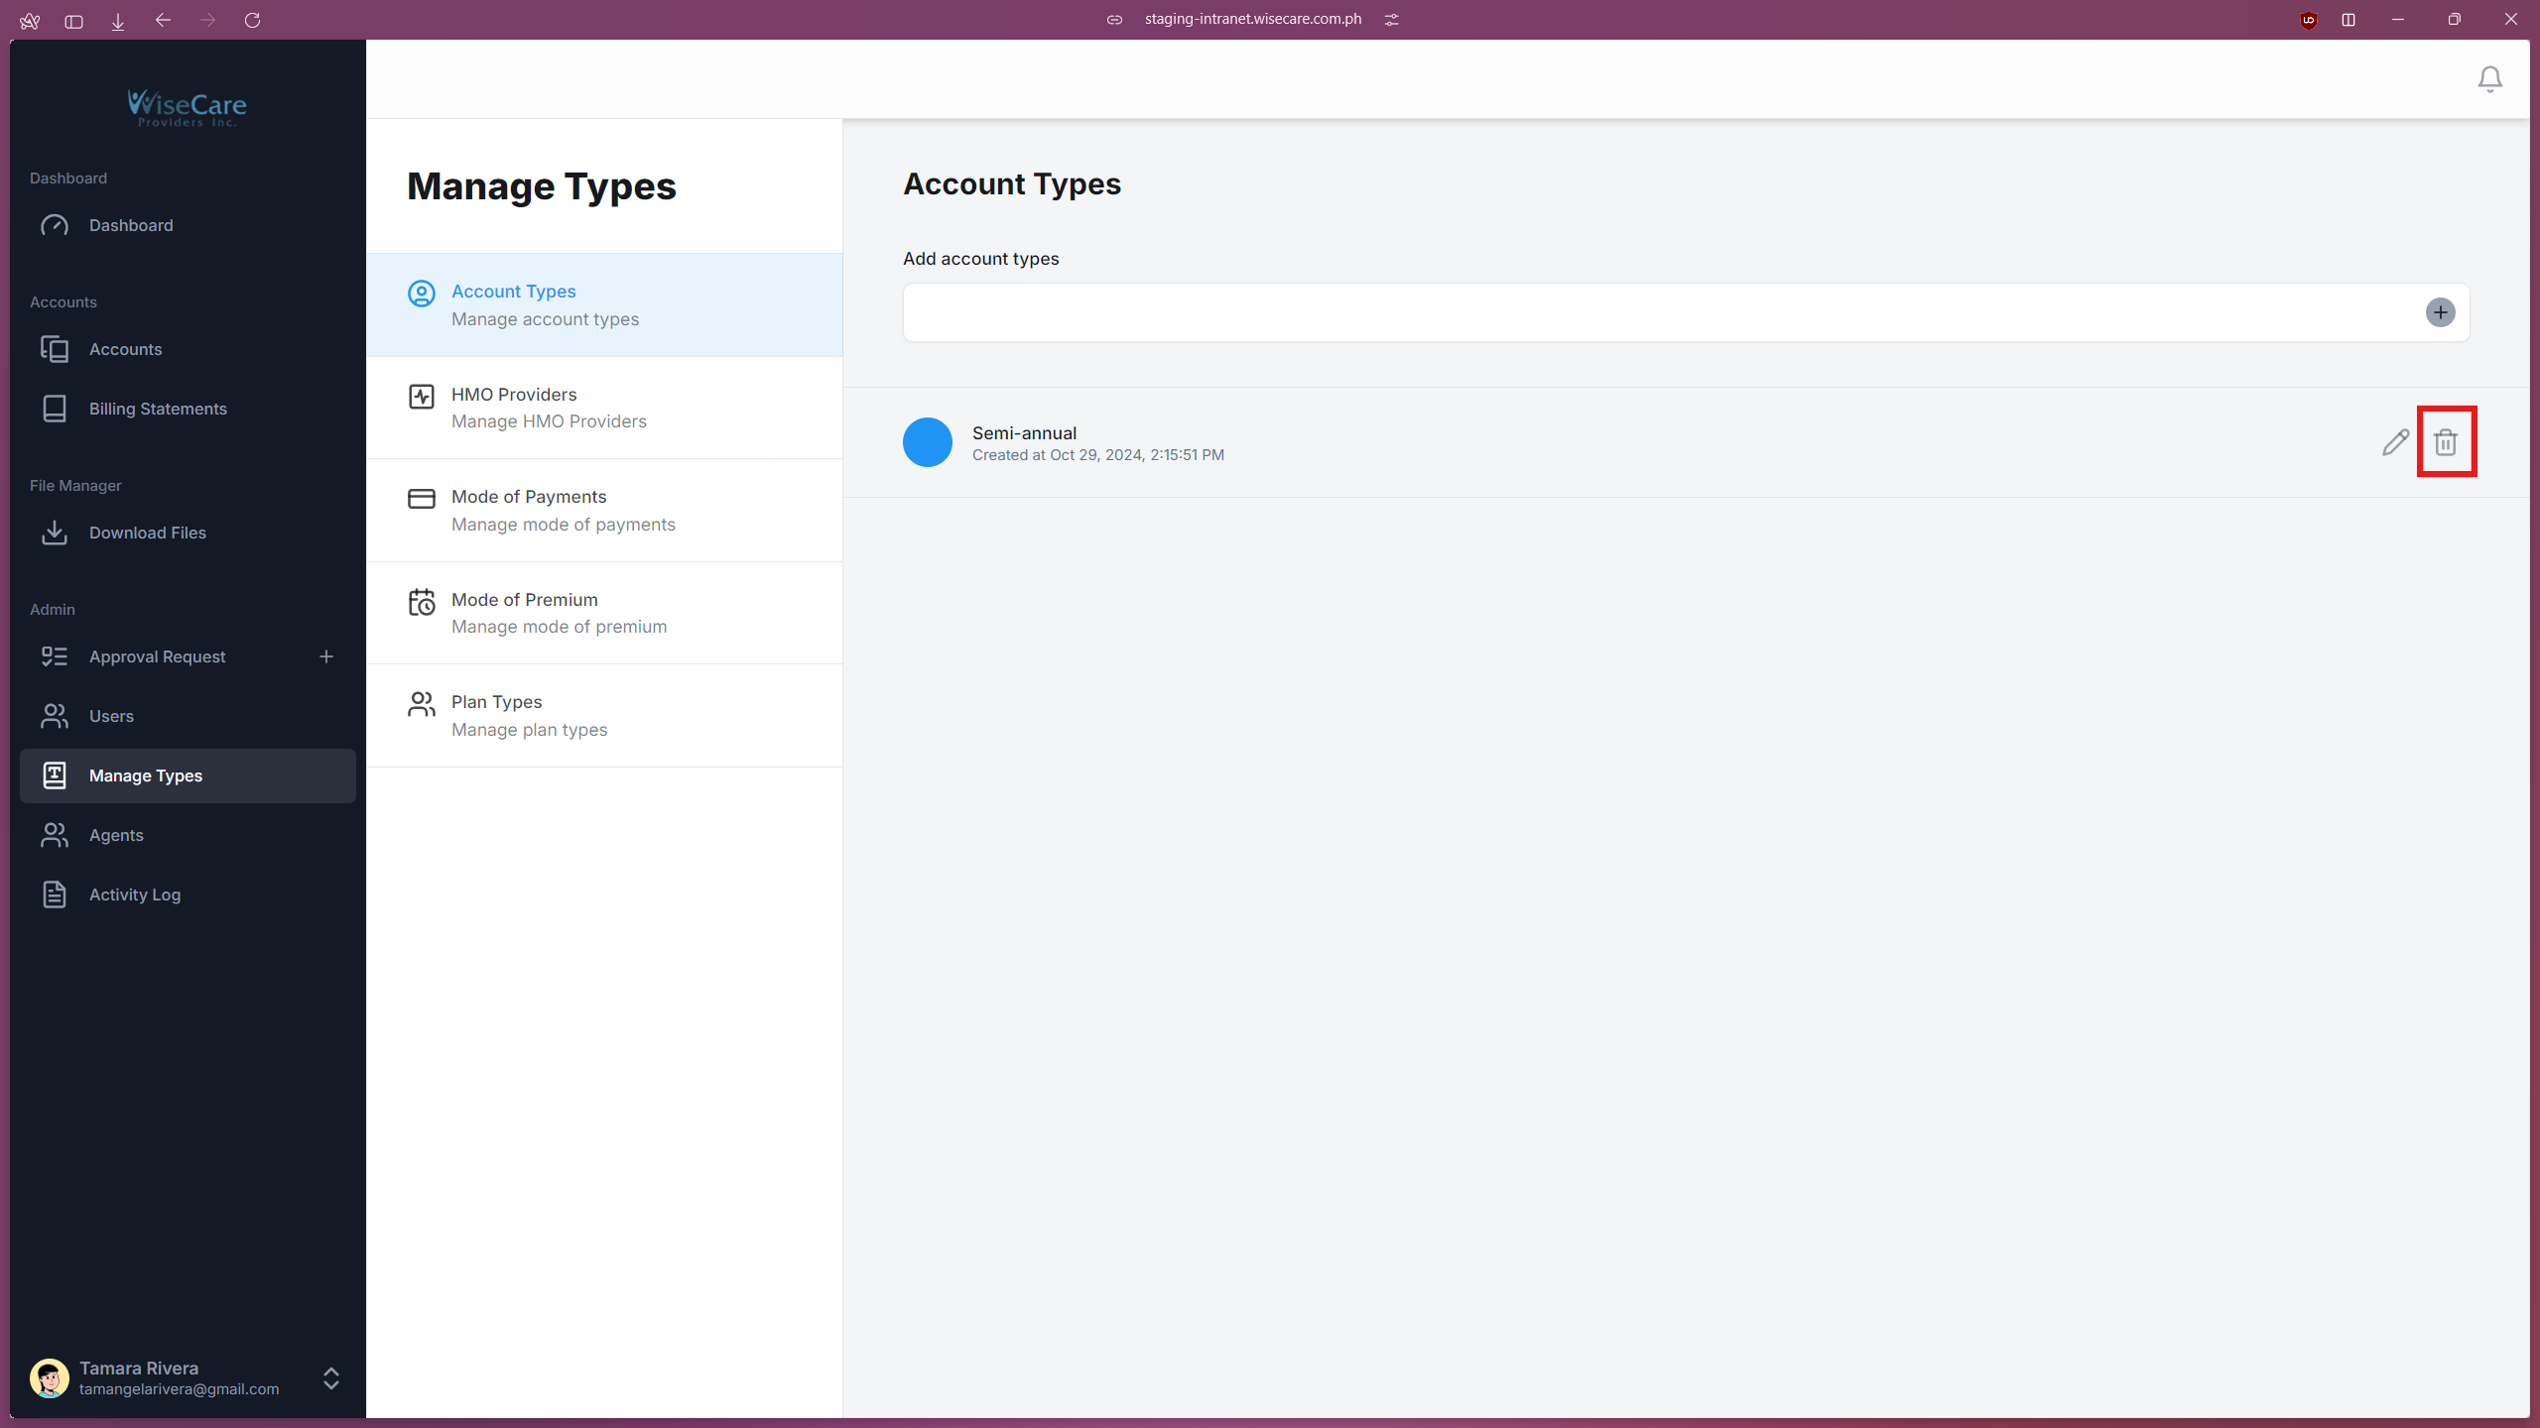This screenshot has width=2540, height=1428.
Task: Open browser customization controls dropdown
Action: coord(1391,19)
